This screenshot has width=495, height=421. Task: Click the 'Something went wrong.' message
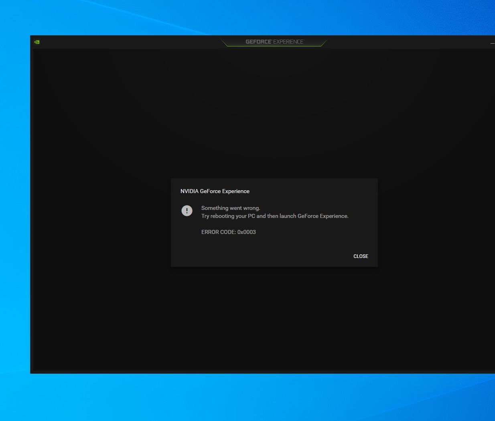231,208
